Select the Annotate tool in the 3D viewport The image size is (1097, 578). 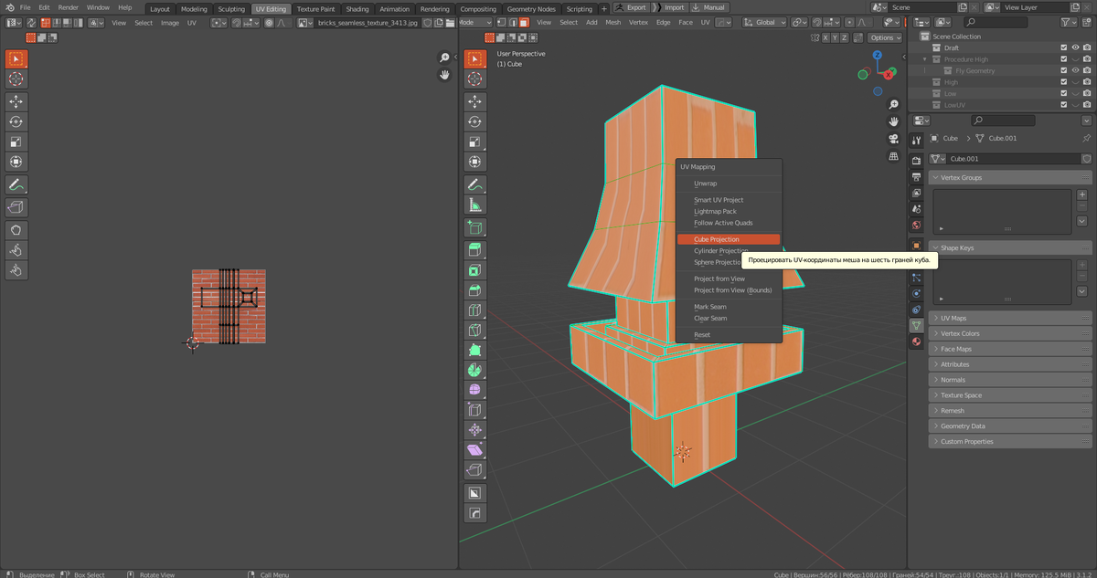coord(474,184)
